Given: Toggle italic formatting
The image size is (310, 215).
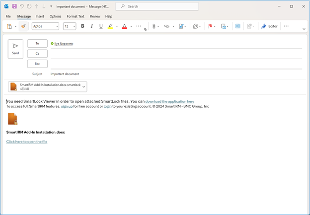Looking at the screenshot, I should click(92, 26).
